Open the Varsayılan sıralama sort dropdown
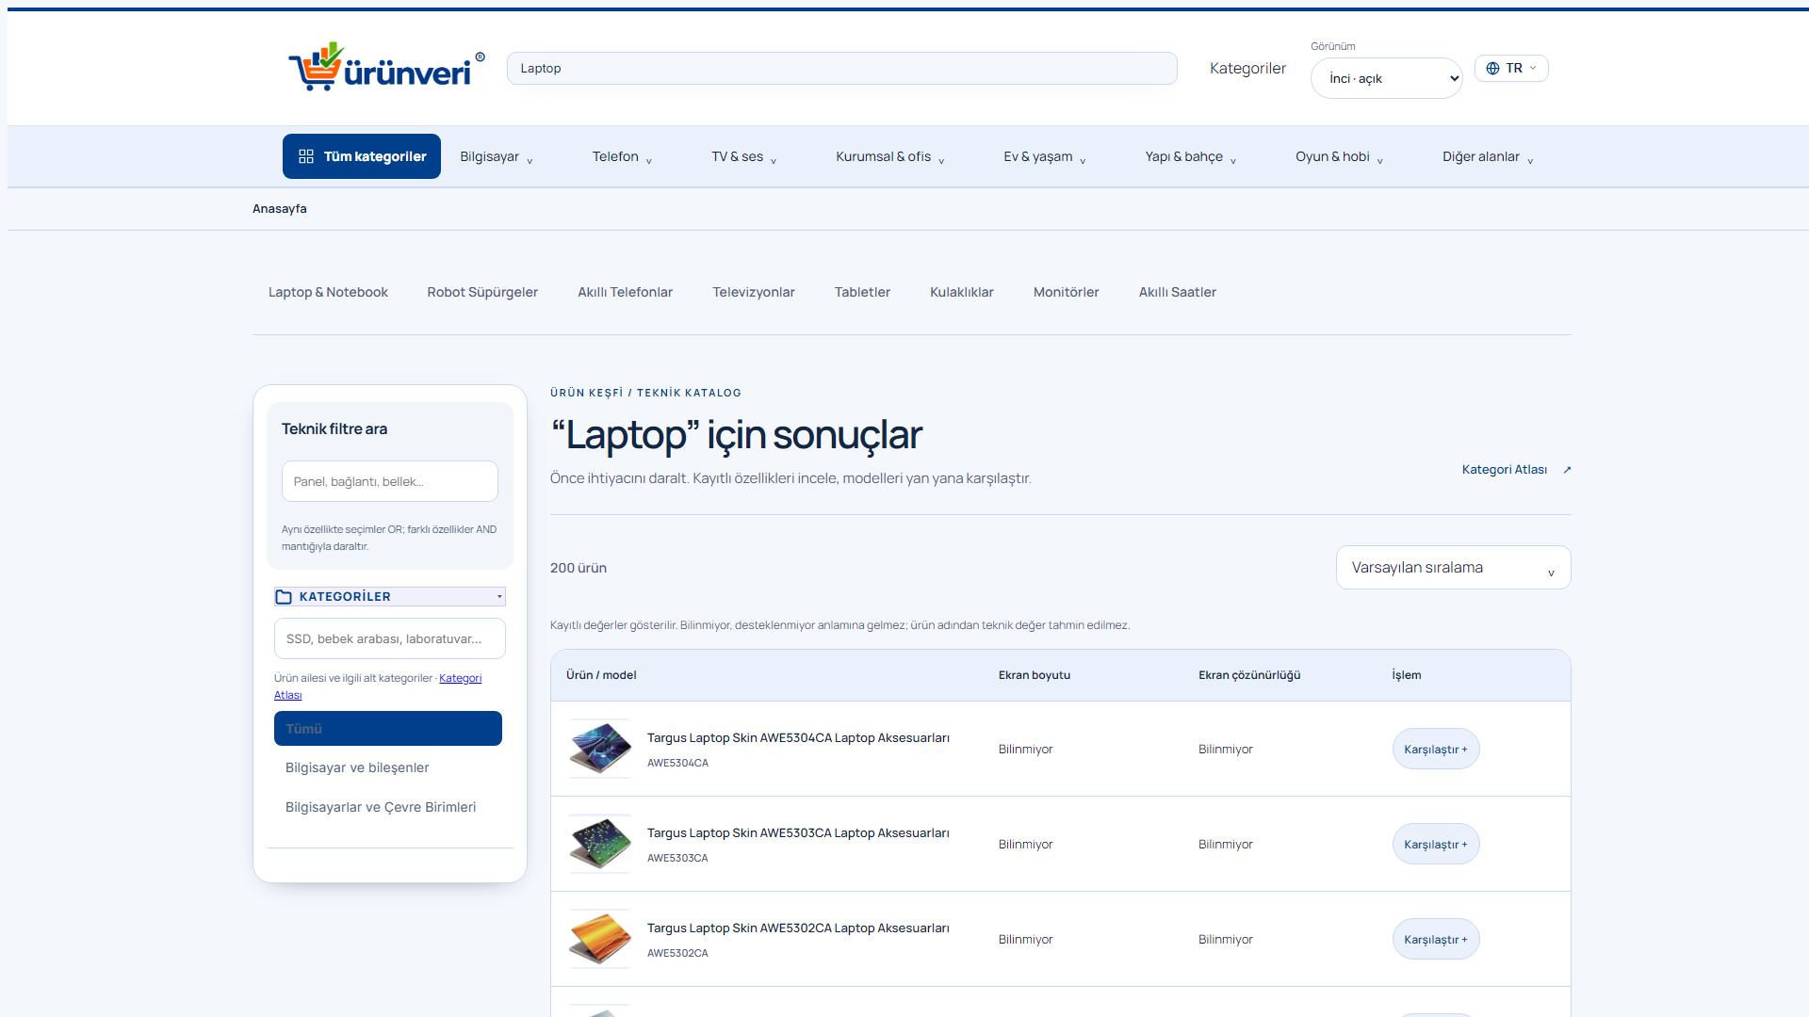This screenshot has height=1017, width=1809. [x=1453, y=568]
